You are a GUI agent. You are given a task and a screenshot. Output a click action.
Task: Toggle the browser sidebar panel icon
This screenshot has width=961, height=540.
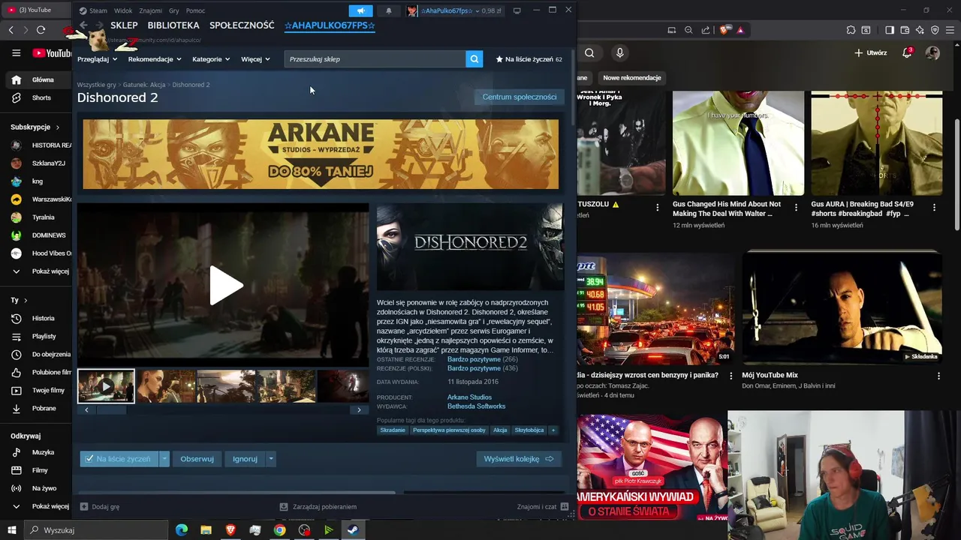(890, 30)
